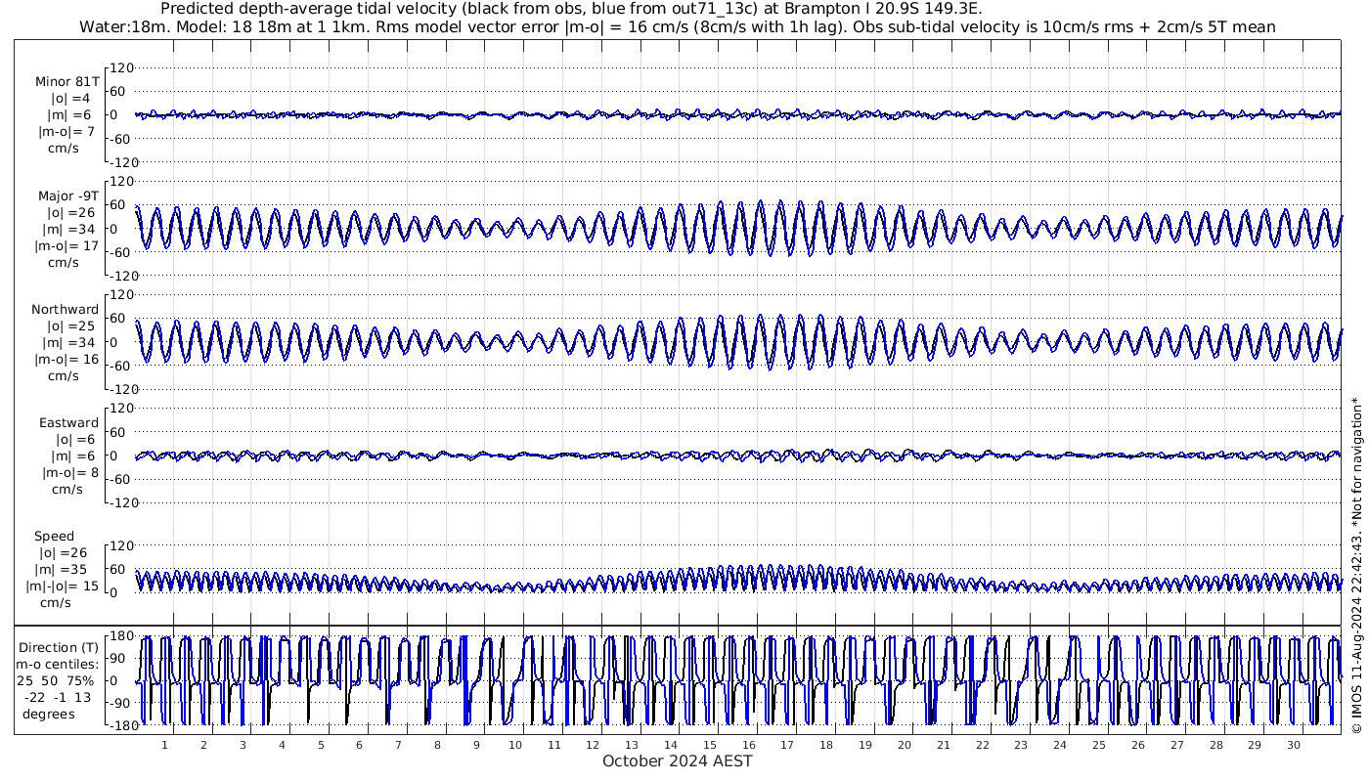Click the '|m-o|= 16' value in Northward panel
1369x782 pixels.
pyautogui.click(x=66, y=359)
